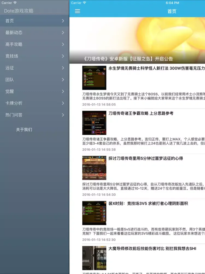Tap the 永生梦境无畏骑士 article thumbnail
Image resolution: width=205 pixels, height=274 pixels.
94,78
